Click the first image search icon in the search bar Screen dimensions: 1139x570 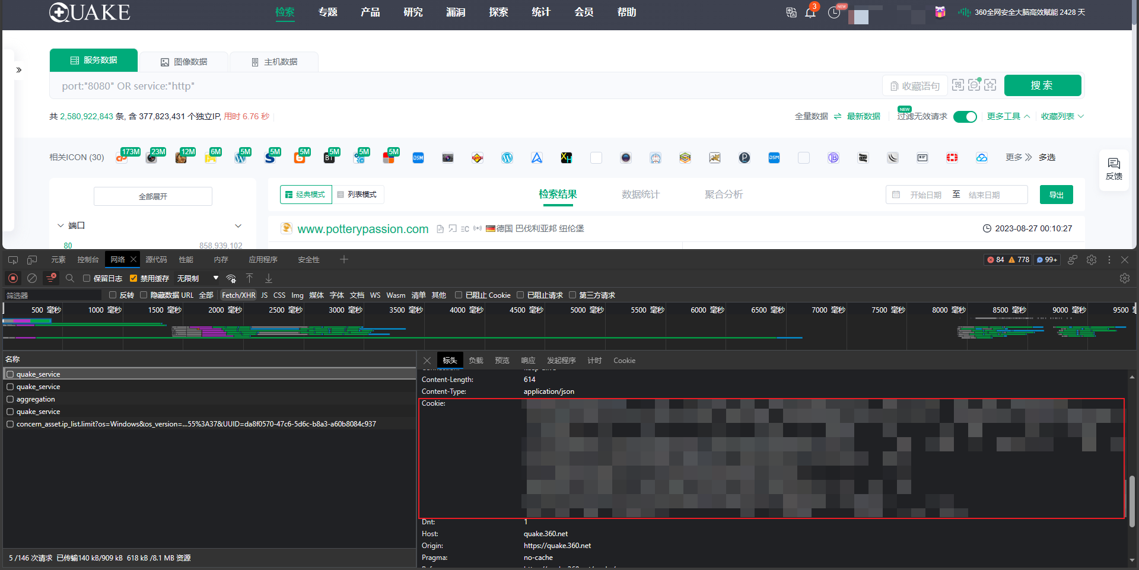(958, 85)
